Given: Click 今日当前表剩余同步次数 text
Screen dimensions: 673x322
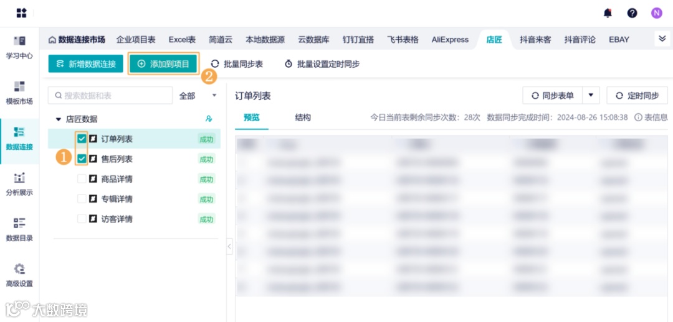Looking at the screenshot, I should (x=426, y=117).
